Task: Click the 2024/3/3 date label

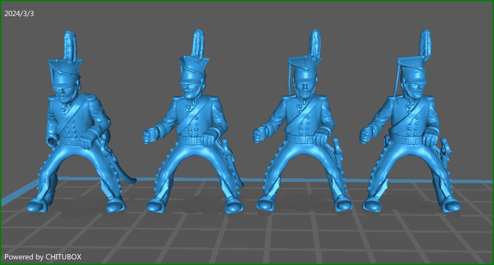Action: 19,13
